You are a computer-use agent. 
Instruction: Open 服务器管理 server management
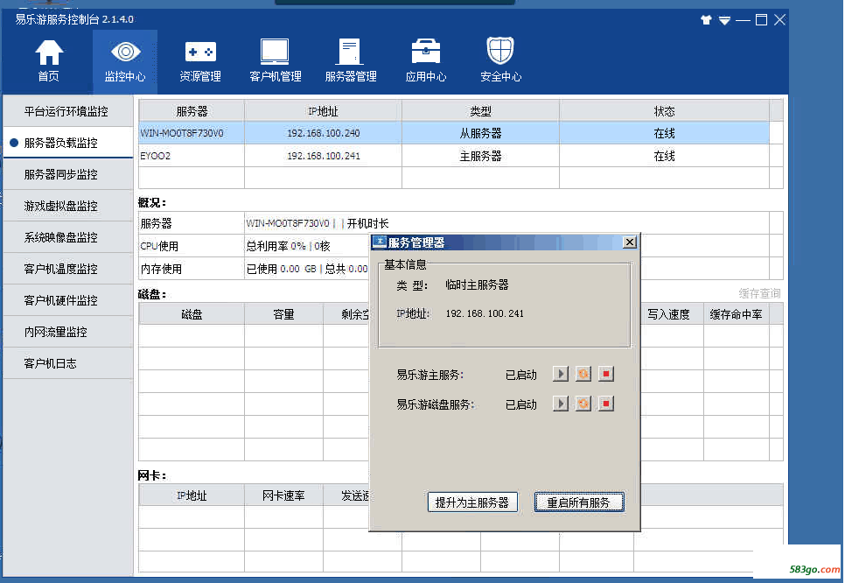tap(351, 61)
